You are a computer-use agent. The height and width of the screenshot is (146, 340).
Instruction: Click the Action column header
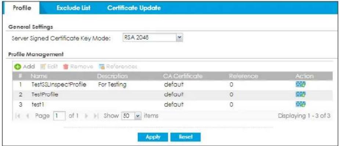pos(304,76)
